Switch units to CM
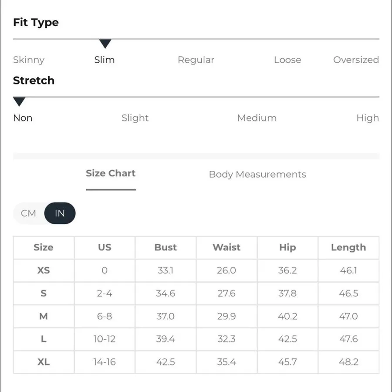The height and width of the screenshot is (392, 392). tap(28, 213)
